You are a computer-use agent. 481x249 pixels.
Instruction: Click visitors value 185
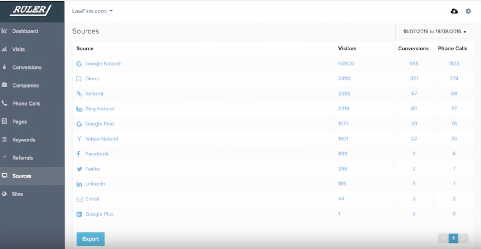click(342, 184)
